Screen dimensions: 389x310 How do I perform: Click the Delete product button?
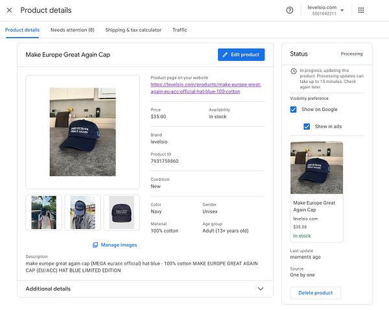[x=315, y=293]
